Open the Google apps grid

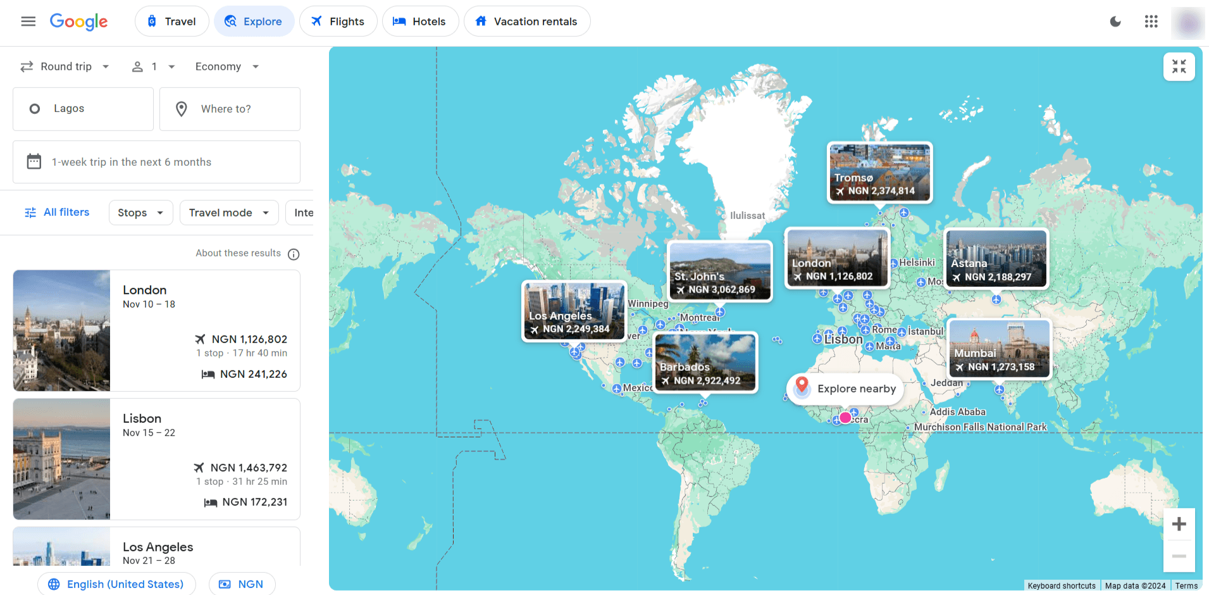pyautogui.click(x=1151, y=22)
